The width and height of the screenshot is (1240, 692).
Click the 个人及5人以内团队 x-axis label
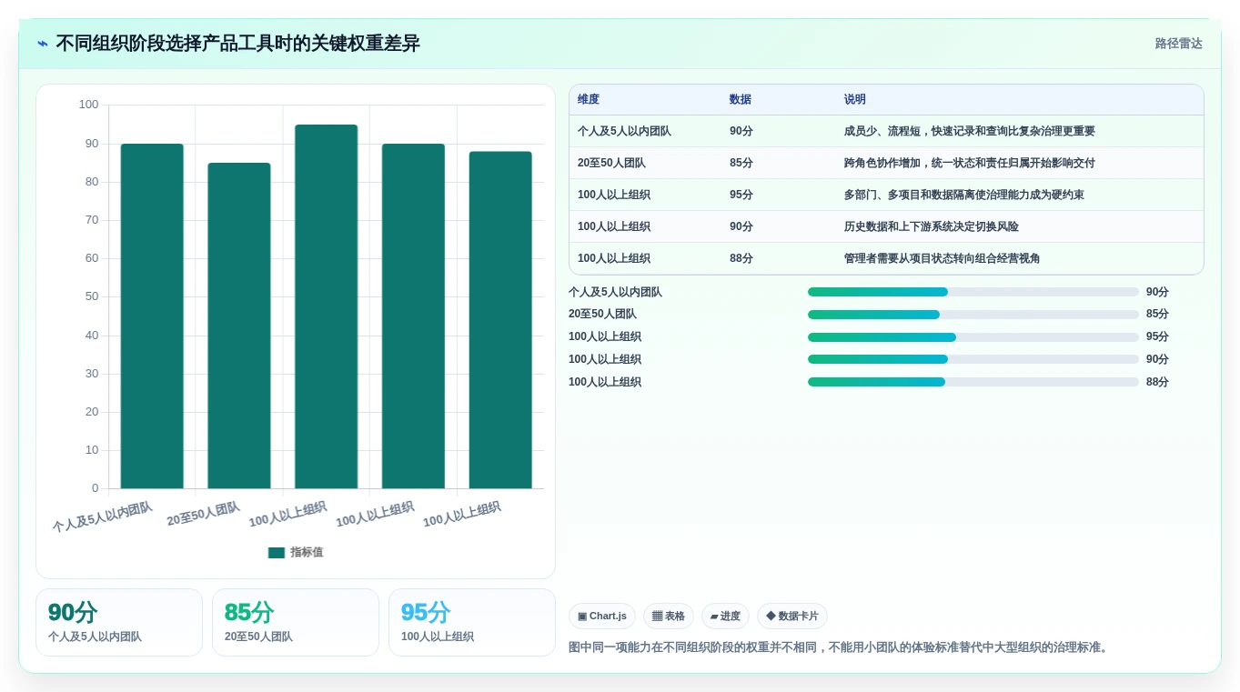[103, 517]
